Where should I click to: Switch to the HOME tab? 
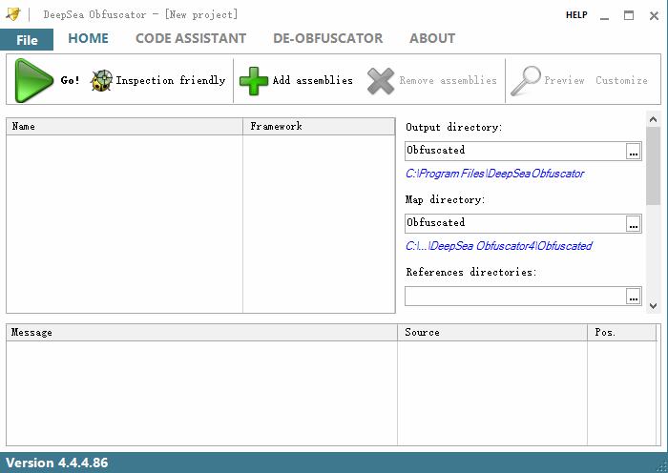(88, 38)
